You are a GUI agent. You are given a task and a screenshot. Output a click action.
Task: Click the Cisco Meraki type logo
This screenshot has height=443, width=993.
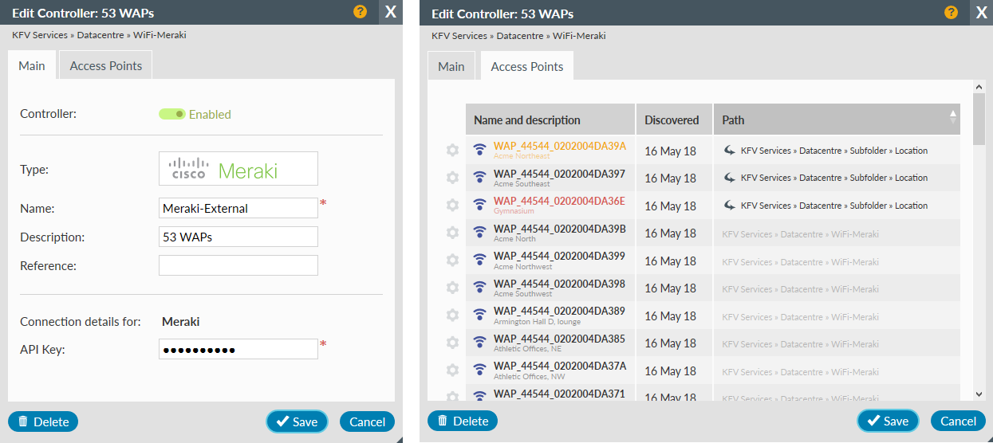tap(238, 169)
